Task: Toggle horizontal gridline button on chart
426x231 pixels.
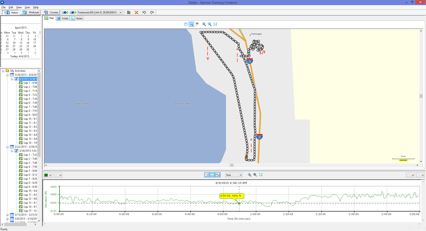Action: 212,175
